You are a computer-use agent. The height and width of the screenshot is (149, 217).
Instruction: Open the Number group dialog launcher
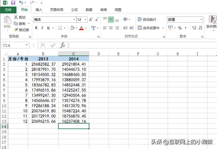click(202, 37)
